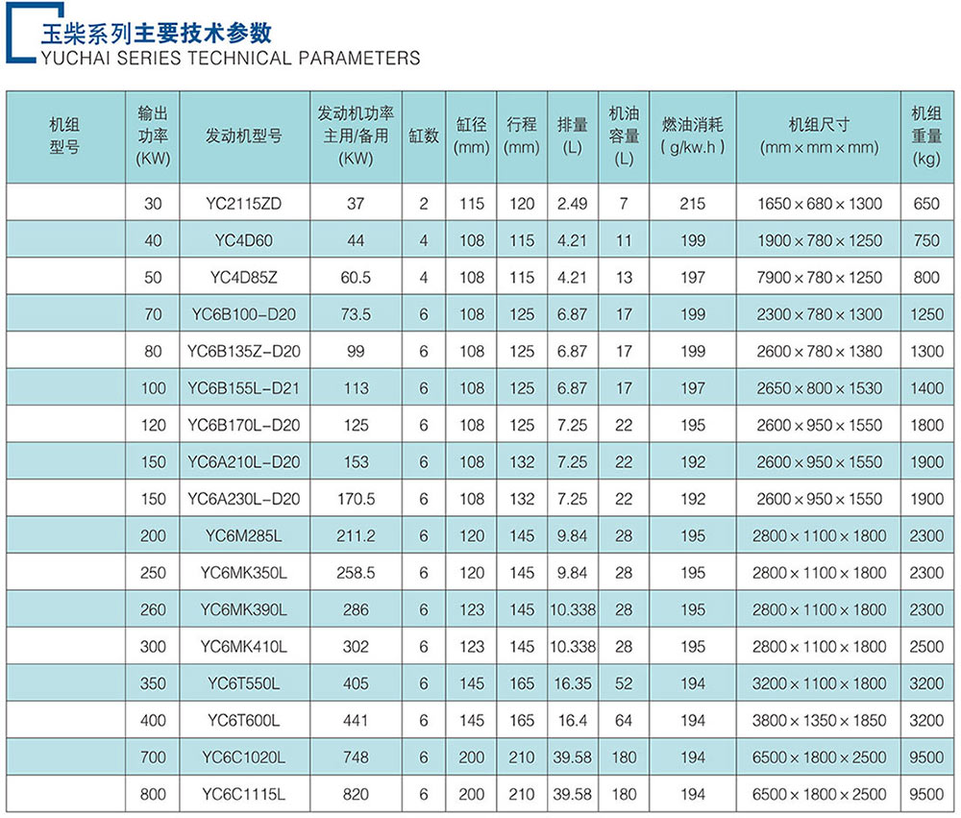Screen dimensions: 961x818
Task: Select the "燃油消耗" column header
Action: point(693,136)
